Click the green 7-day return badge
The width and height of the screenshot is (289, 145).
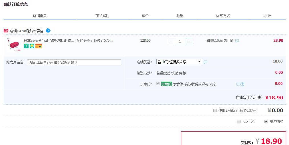26,46
